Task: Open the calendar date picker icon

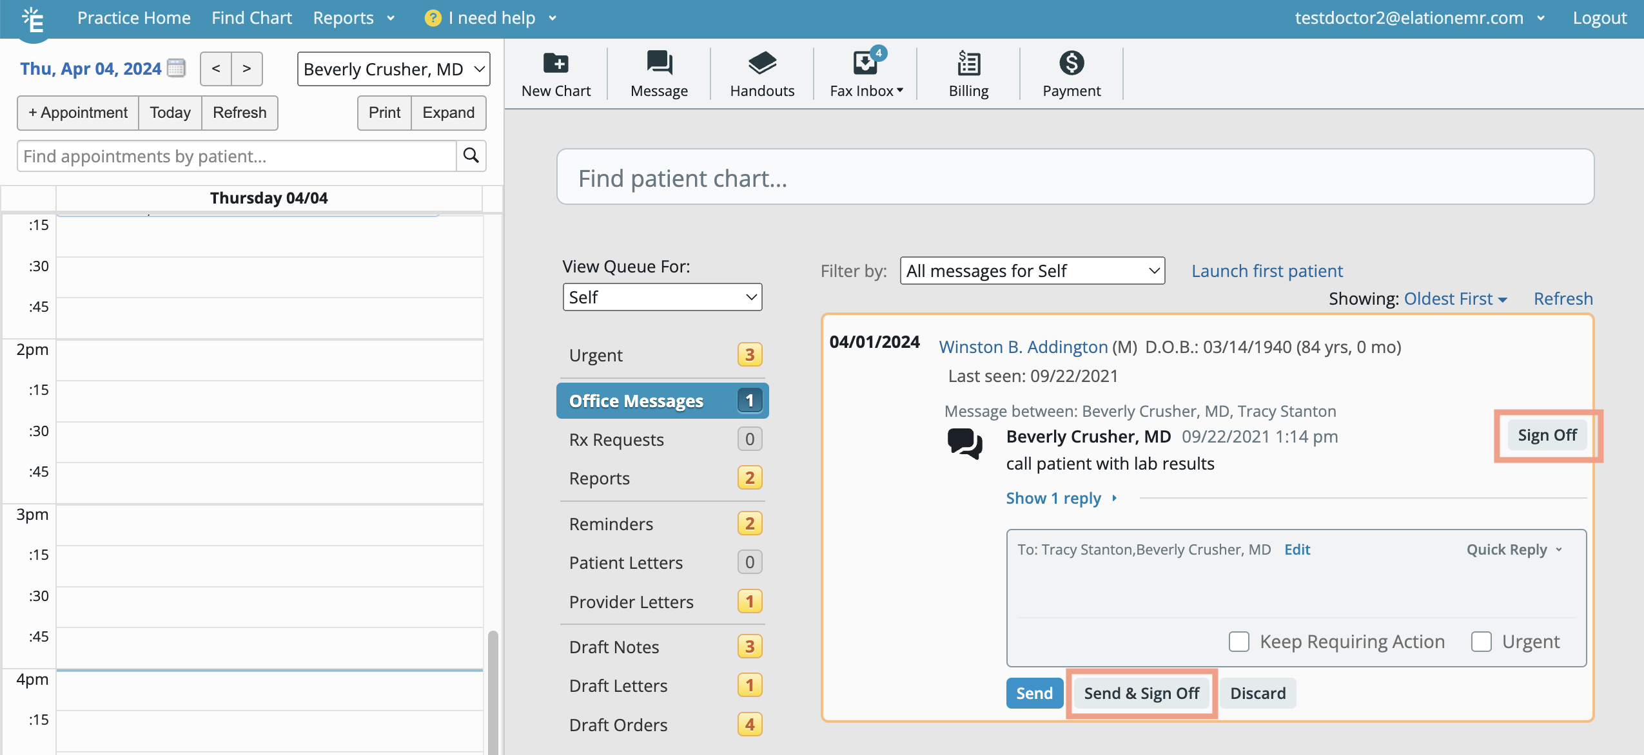Action: point(175,68)
